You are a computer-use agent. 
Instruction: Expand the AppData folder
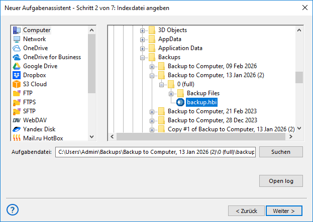tap(142, 40)
